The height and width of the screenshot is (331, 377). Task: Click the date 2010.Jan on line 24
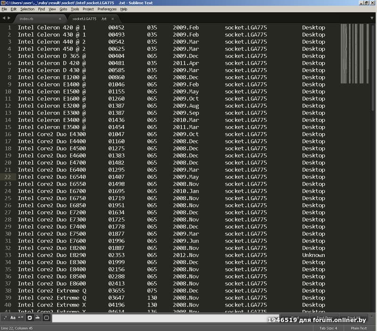pos(186,191)
